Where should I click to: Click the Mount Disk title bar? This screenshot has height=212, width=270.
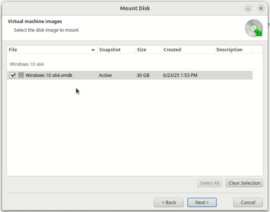pyautogui.click(x=135, y=8)
